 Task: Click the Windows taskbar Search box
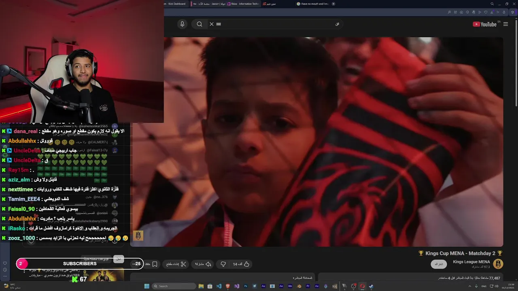click(x=174, y=286)
